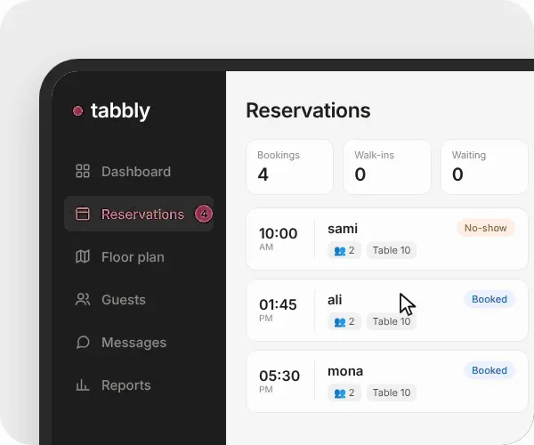This screenshot has width=534, height=445.
Task: Click the No-show status on sami's booking
Action: click(x=486, y=228)
